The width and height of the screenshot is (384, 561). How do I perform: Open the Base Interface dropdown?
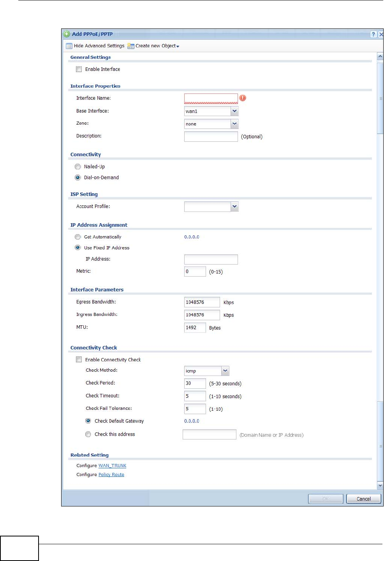click(x=234, y=111)
